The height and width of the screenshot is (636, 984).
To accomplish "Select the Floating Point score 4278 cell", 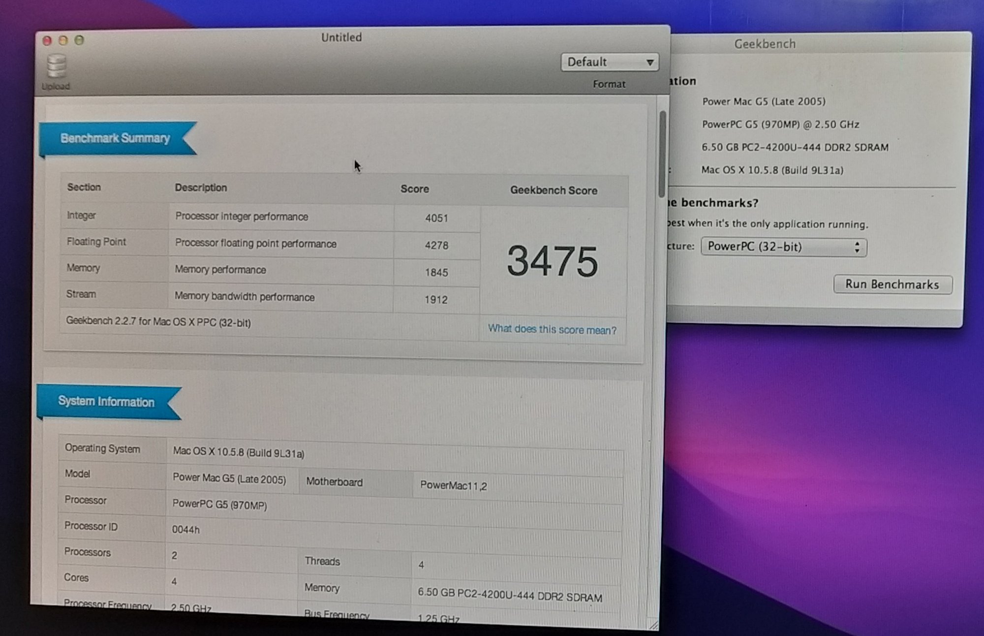I will [436, 245].
